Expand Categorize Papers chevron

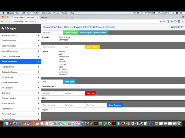tap(38, 72)
